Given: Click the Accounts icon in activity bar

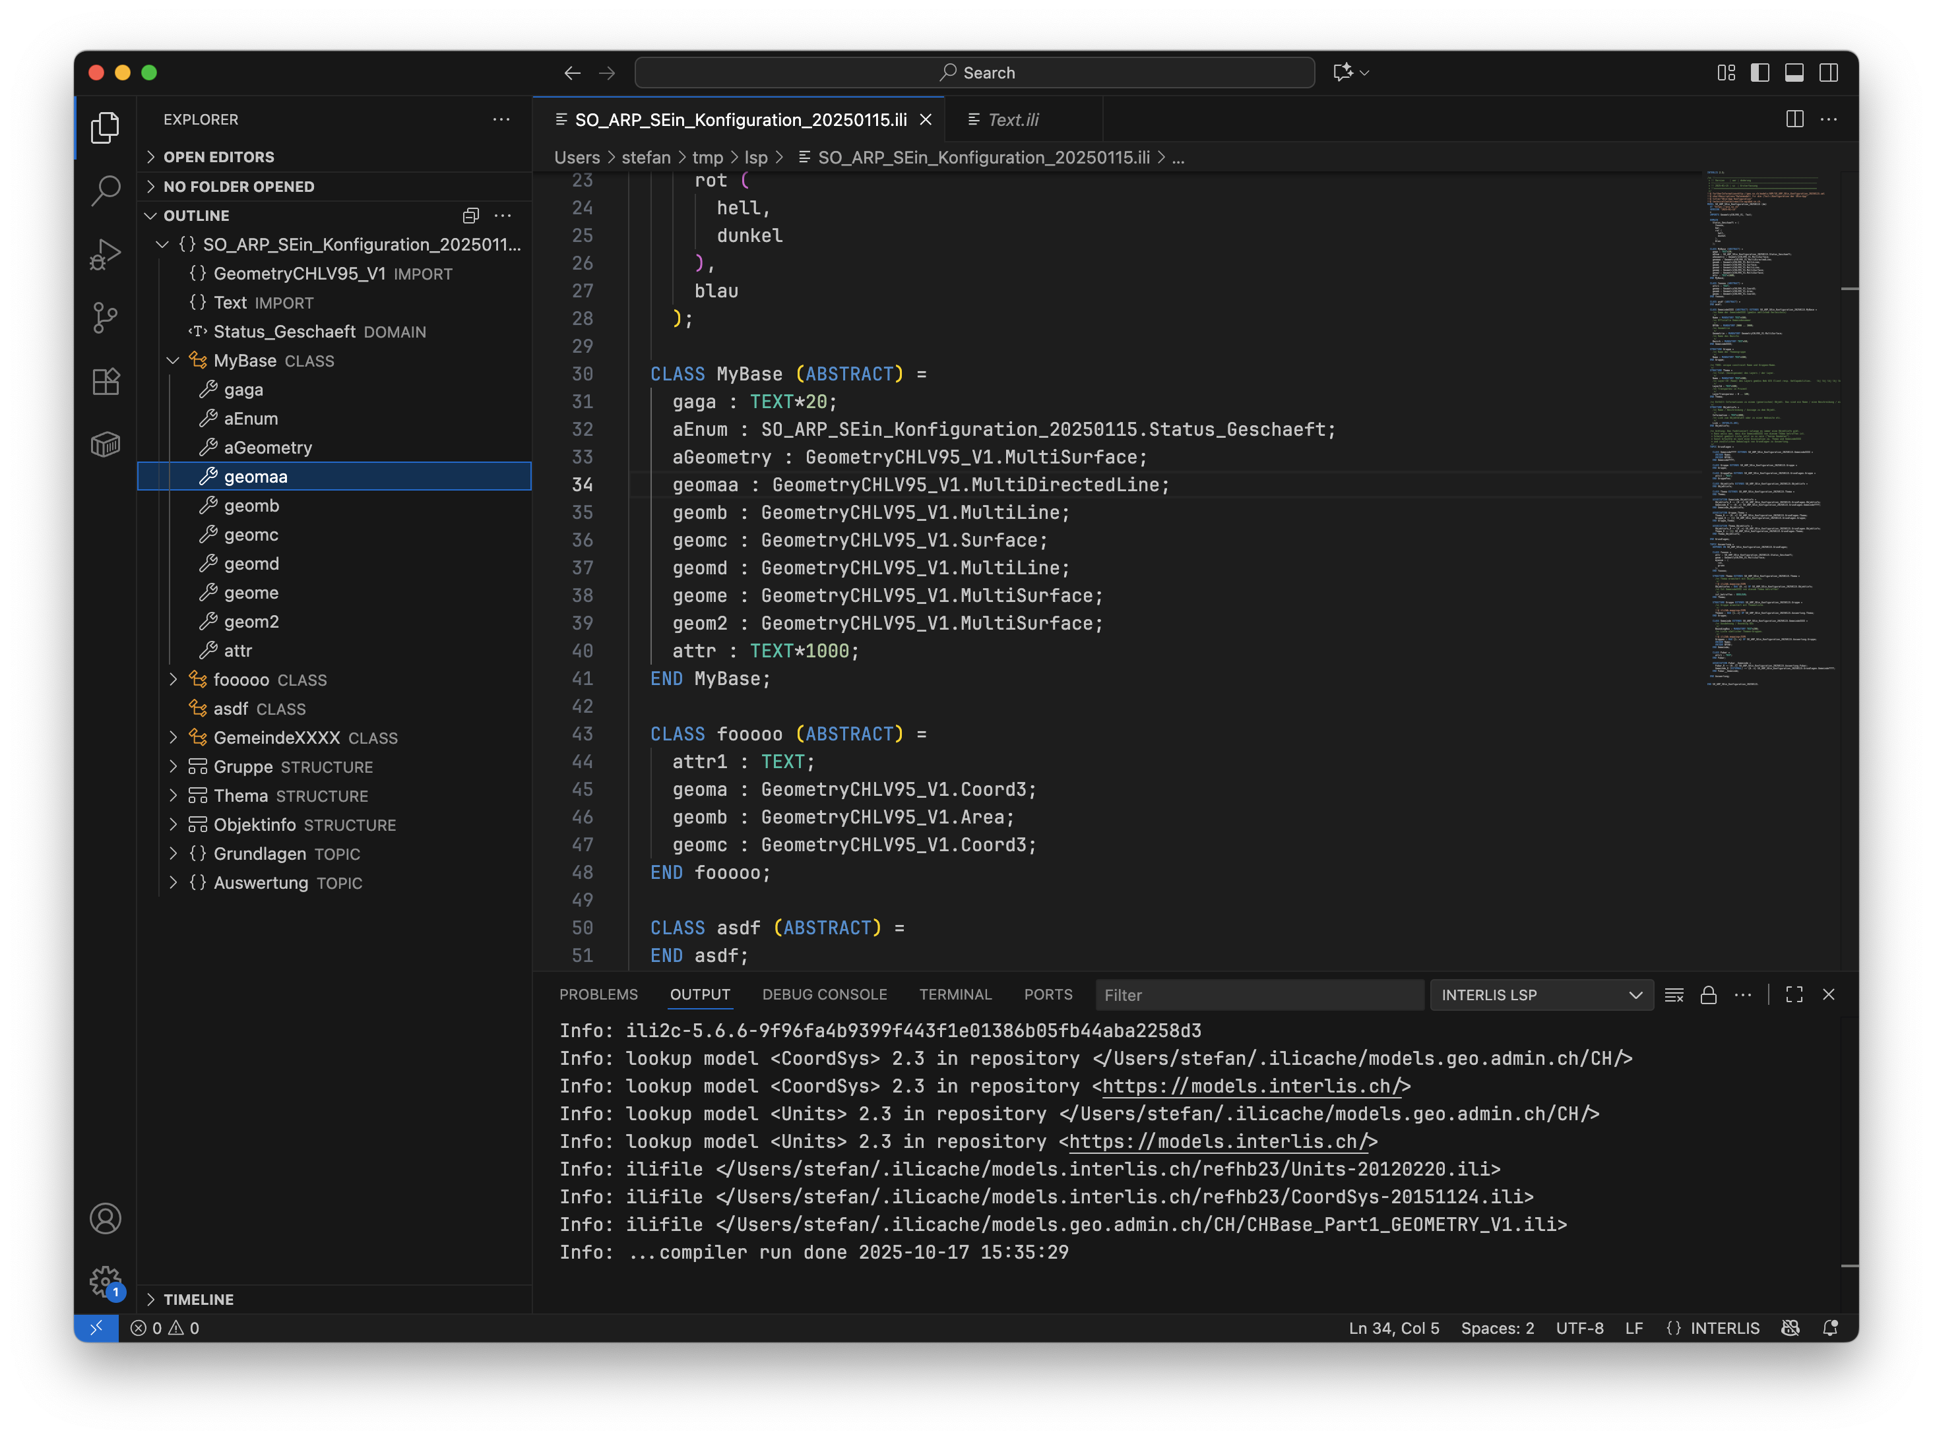Looking at the screenshot, I should [x=106, y=1218].
